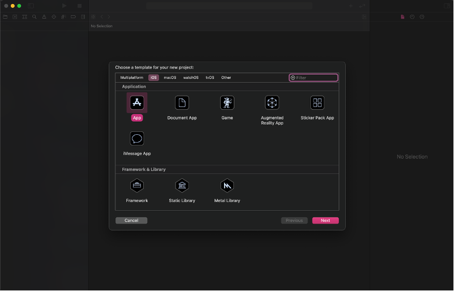The width and height of the screenshot is (454, 291).
Task: Switch to the watchOS tab
Action: [x=191, y=78]
